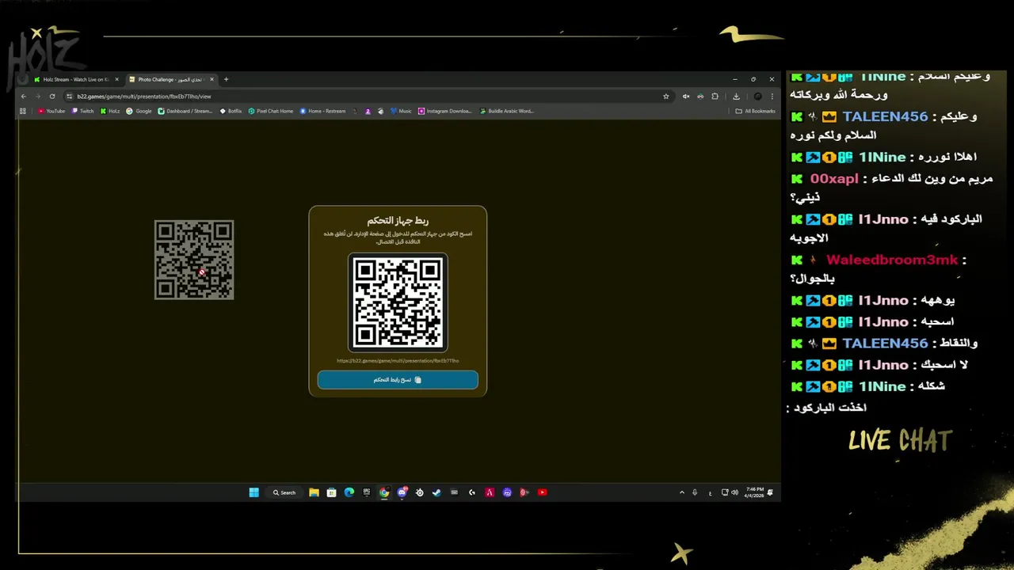This screenshot has width=1014, height=570.
Task: Click the microphone tray icon
Action: (695, 492)
